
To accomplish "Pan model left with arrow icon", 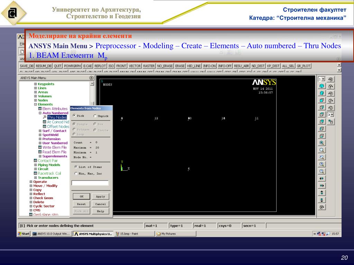I will (322, 178).
